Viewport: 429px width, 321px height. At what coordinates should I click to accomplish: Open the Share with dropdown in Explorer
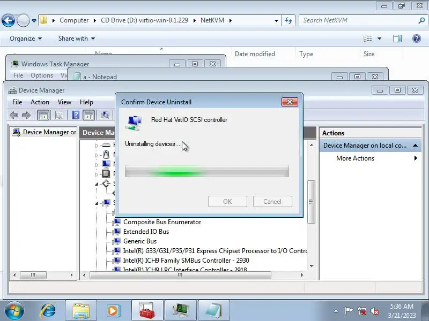coord(77,39)
